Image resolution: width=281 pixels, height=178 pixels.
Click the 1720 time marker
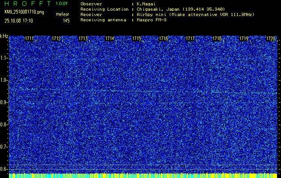point(271,39)
